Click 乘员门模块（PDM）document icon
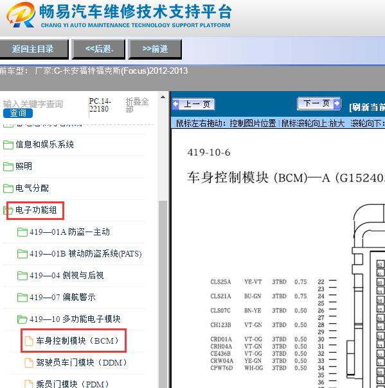Viewport: 385px width, 388px height. (29, 384)
